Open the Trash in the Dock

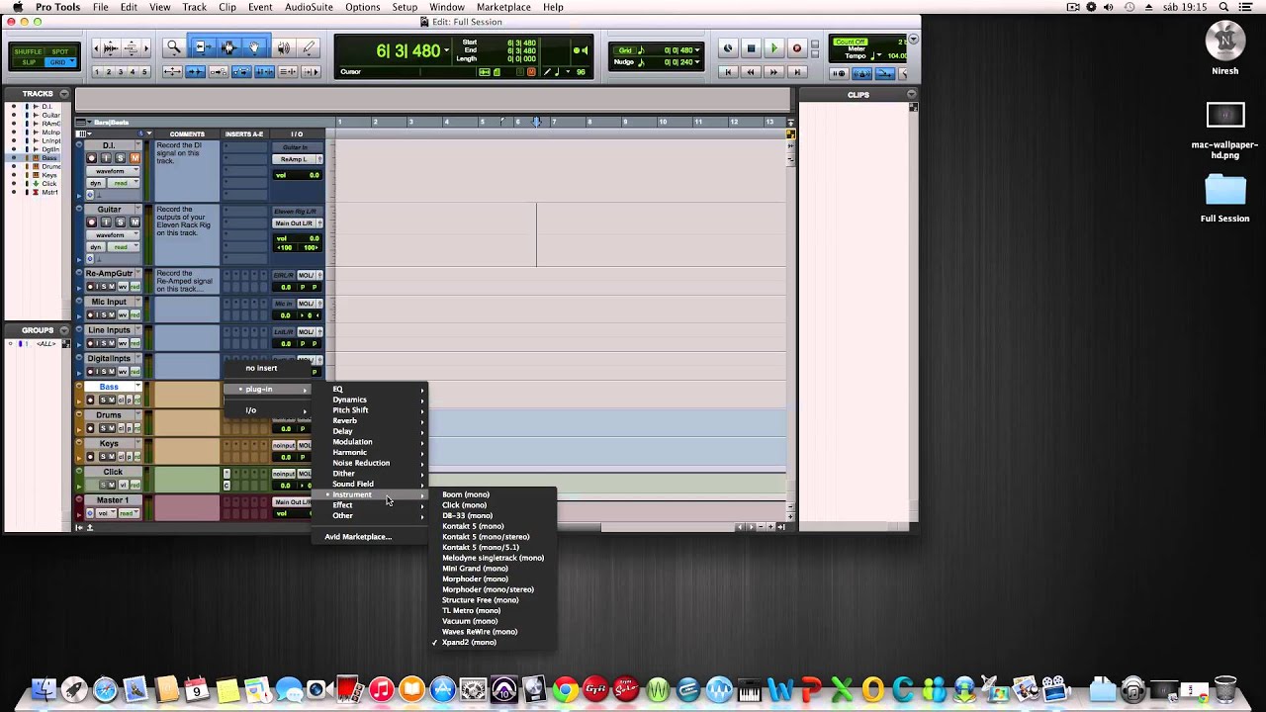click(x=1224, y=689)
